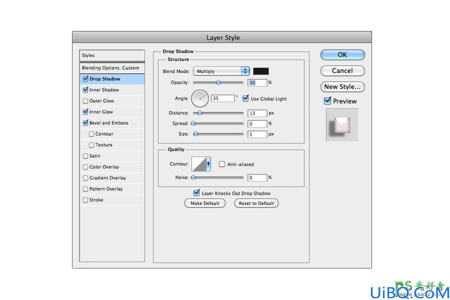
Task: Click the Distance slider handle
Action: click(199, 113)
